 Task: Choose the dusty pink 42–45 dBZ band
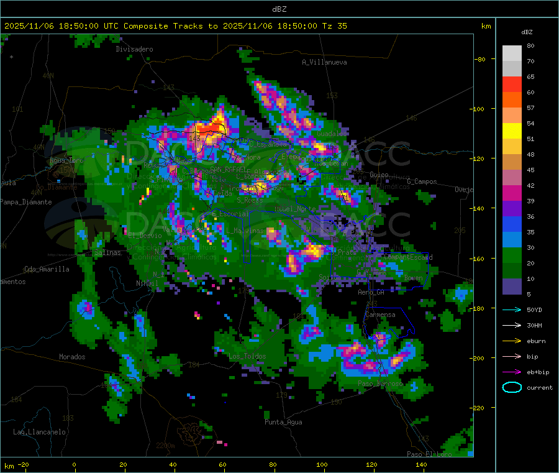coord(512,178)
